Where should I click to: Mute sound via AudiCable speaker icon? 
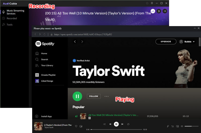(165, 11)
